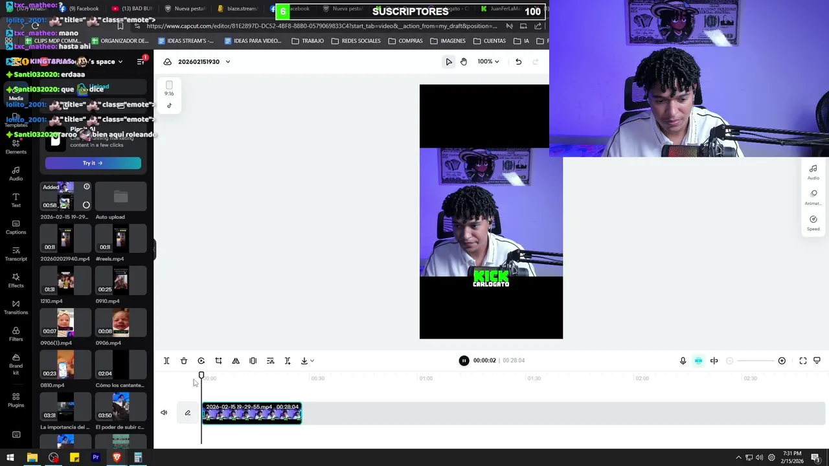Viewport: 829px width, 466px height.
Task: Open the REDES SOCIALES bookmarks folder
Action: pos(356,41)
